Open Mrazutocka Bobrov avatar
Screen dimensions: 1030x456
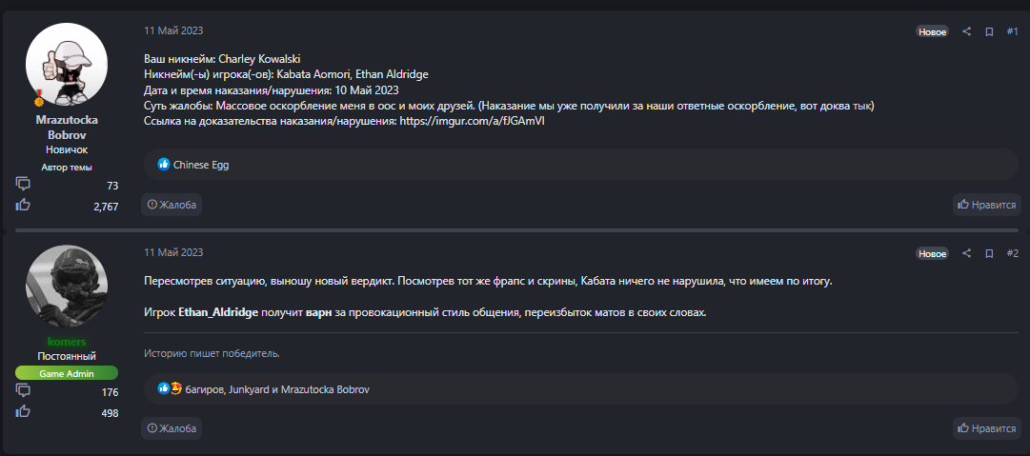[x=67, y=65]
